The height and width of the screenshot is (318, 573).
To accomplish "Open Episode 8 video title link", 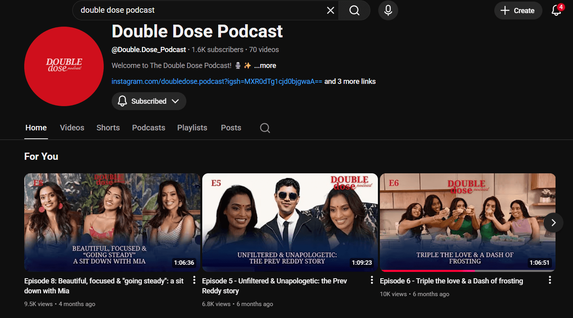I will point(104,286).
